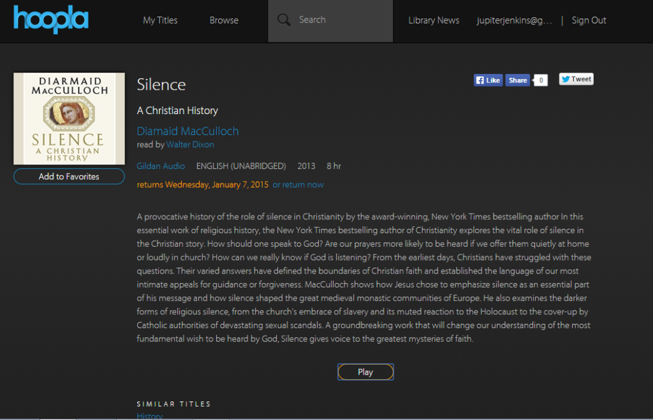Click the Twitter Tweet button
This screenshot has width=653, height=420.
(x=576, y=79)
